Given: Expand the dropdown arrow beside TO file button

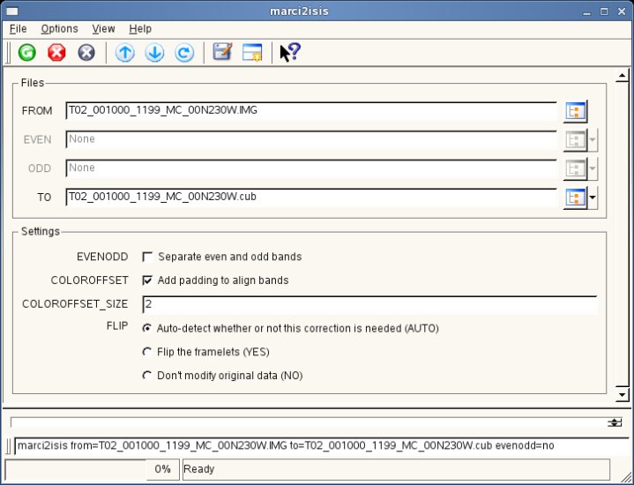Looking at the screenshot, I should (x=593, y=198).
